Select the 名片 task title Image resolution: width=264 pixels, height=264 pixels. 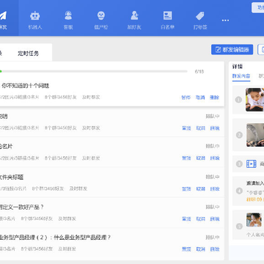click(6, 147)
